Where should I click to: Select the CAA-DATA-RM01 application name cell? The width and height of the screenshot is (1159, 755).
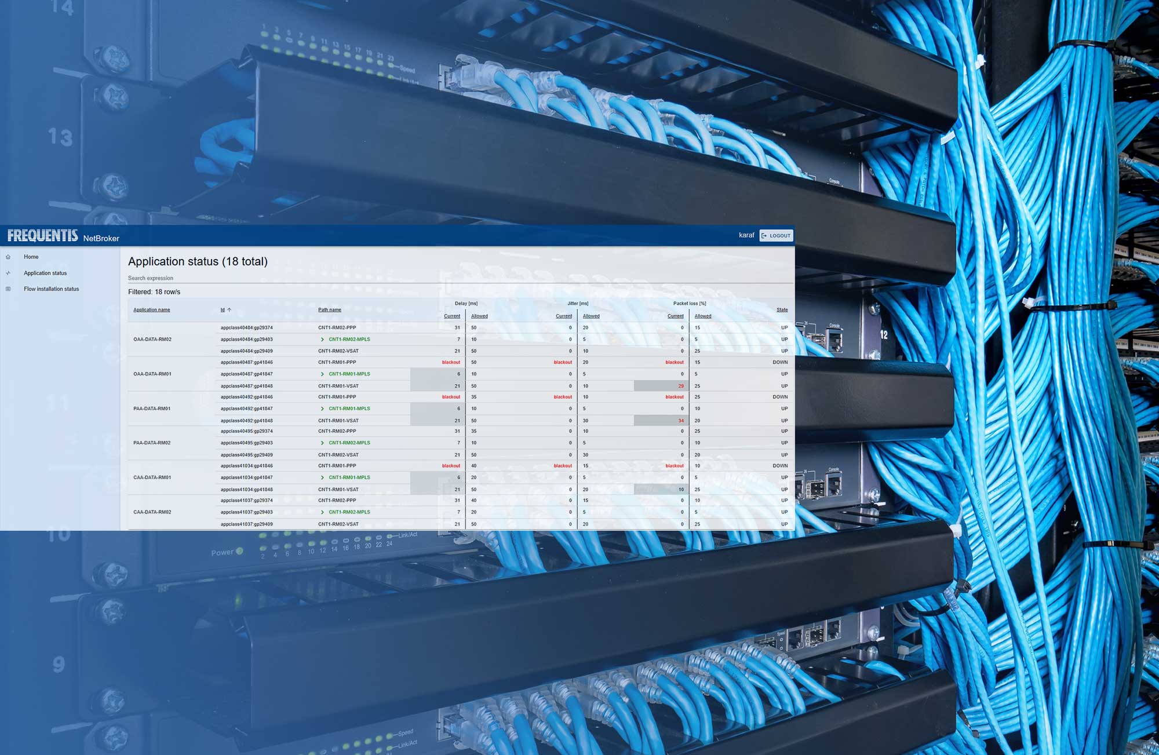[152, 477]
